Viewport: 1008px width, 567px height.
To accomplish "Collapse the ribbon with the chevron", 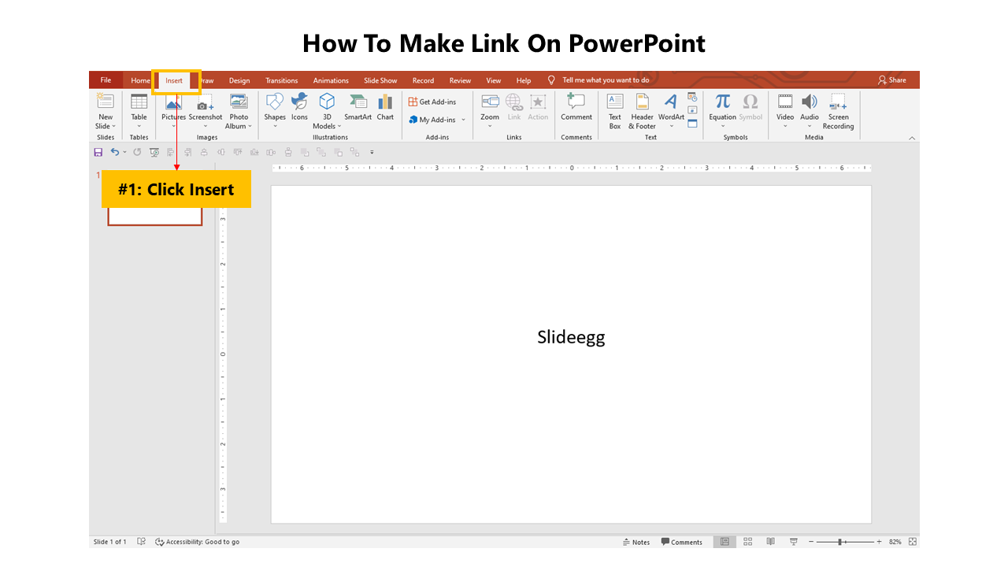I will pyautogui.click(x=912, y=138).
